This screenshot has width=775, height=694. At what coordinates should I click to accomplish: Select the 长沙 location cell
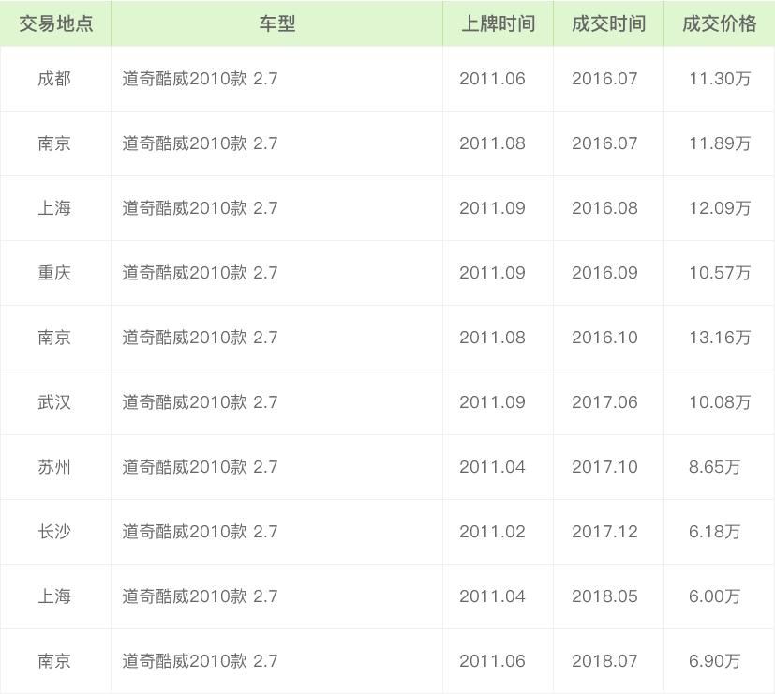coord(54,532)
